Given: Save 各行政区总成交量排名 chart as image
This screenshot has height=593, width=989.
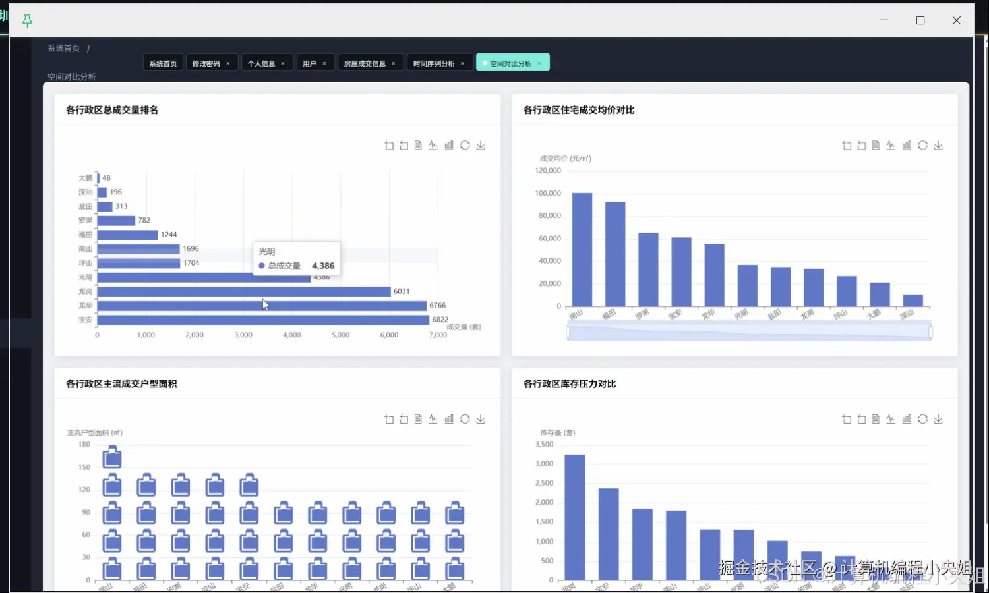Looking at the screenshot, I should [x=481, y=146].
